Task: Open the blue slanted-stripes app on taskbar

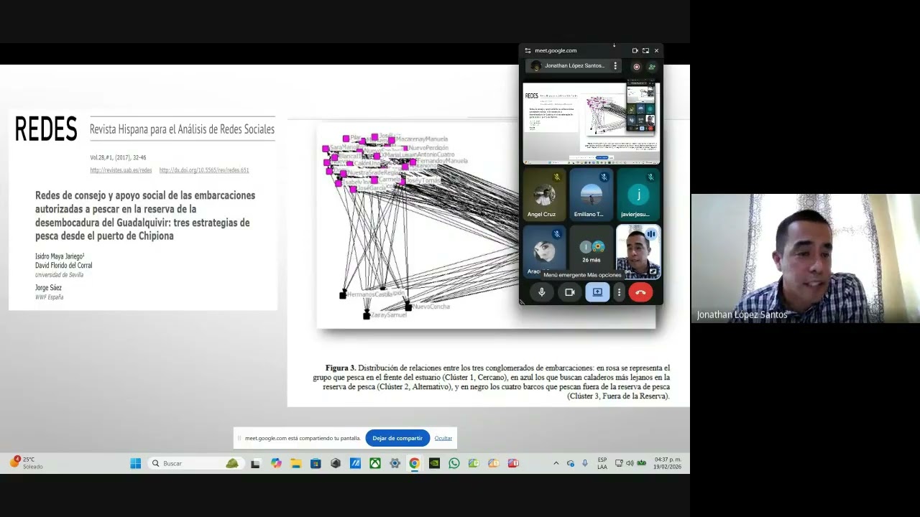Action: click(x=355, y=463)
